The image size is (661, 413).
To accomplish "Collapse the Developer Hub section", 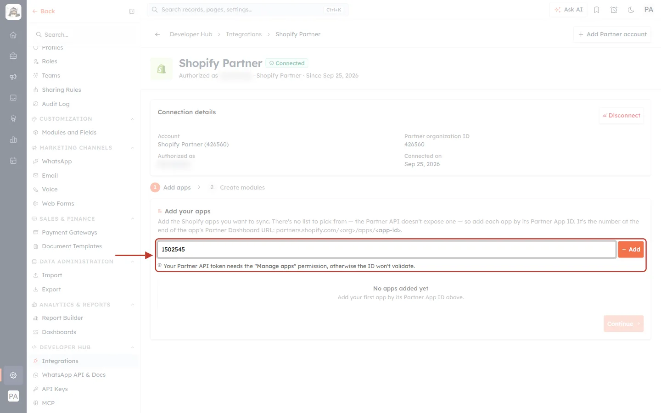I will pos(133,347).
